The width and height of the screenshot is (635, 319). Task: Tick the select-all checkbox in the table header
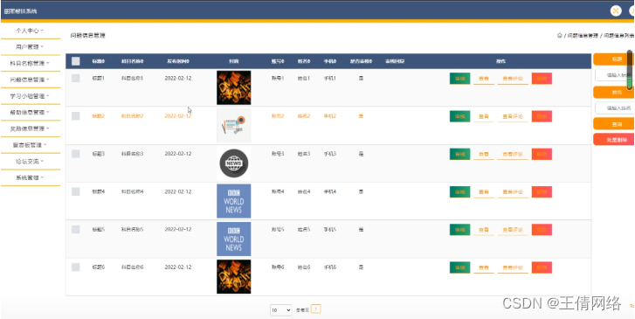pos(76,61)
